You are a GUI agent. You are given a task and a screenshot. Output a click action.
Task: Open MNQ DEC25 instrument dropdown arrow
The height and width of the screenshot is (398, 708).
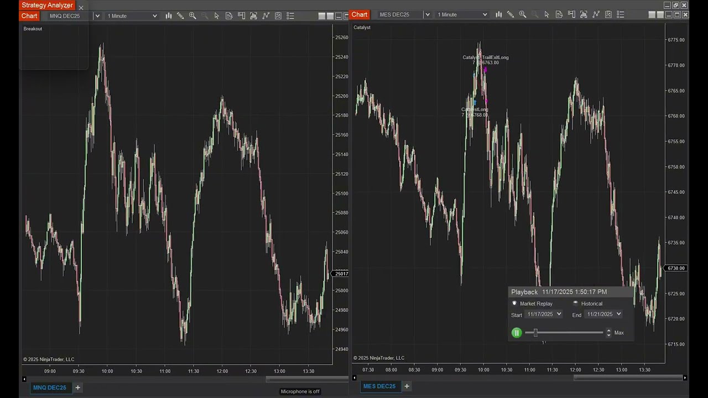click(97, 16)
